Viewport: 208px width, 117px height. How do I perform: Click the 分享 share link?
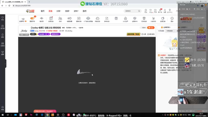(144, 34)
